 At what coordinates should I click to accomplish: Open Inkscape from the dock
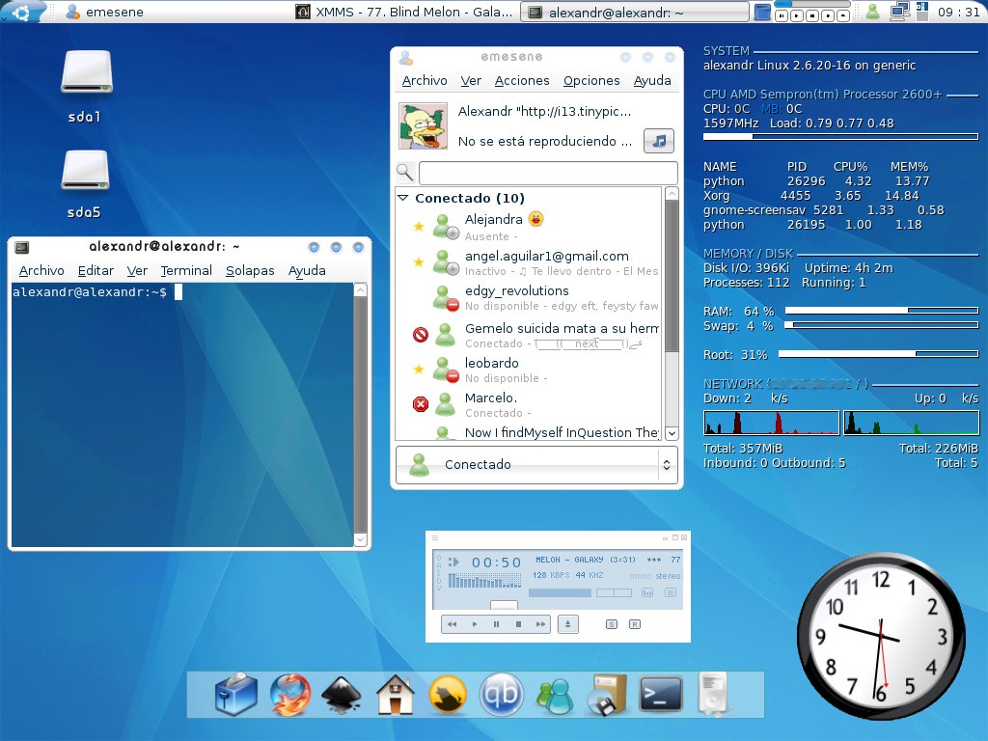click(341, 696)
